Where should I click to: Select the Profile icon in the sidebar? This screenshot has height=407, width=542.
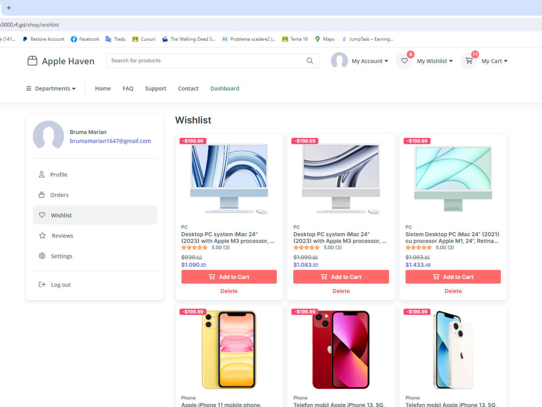[42, 174]
